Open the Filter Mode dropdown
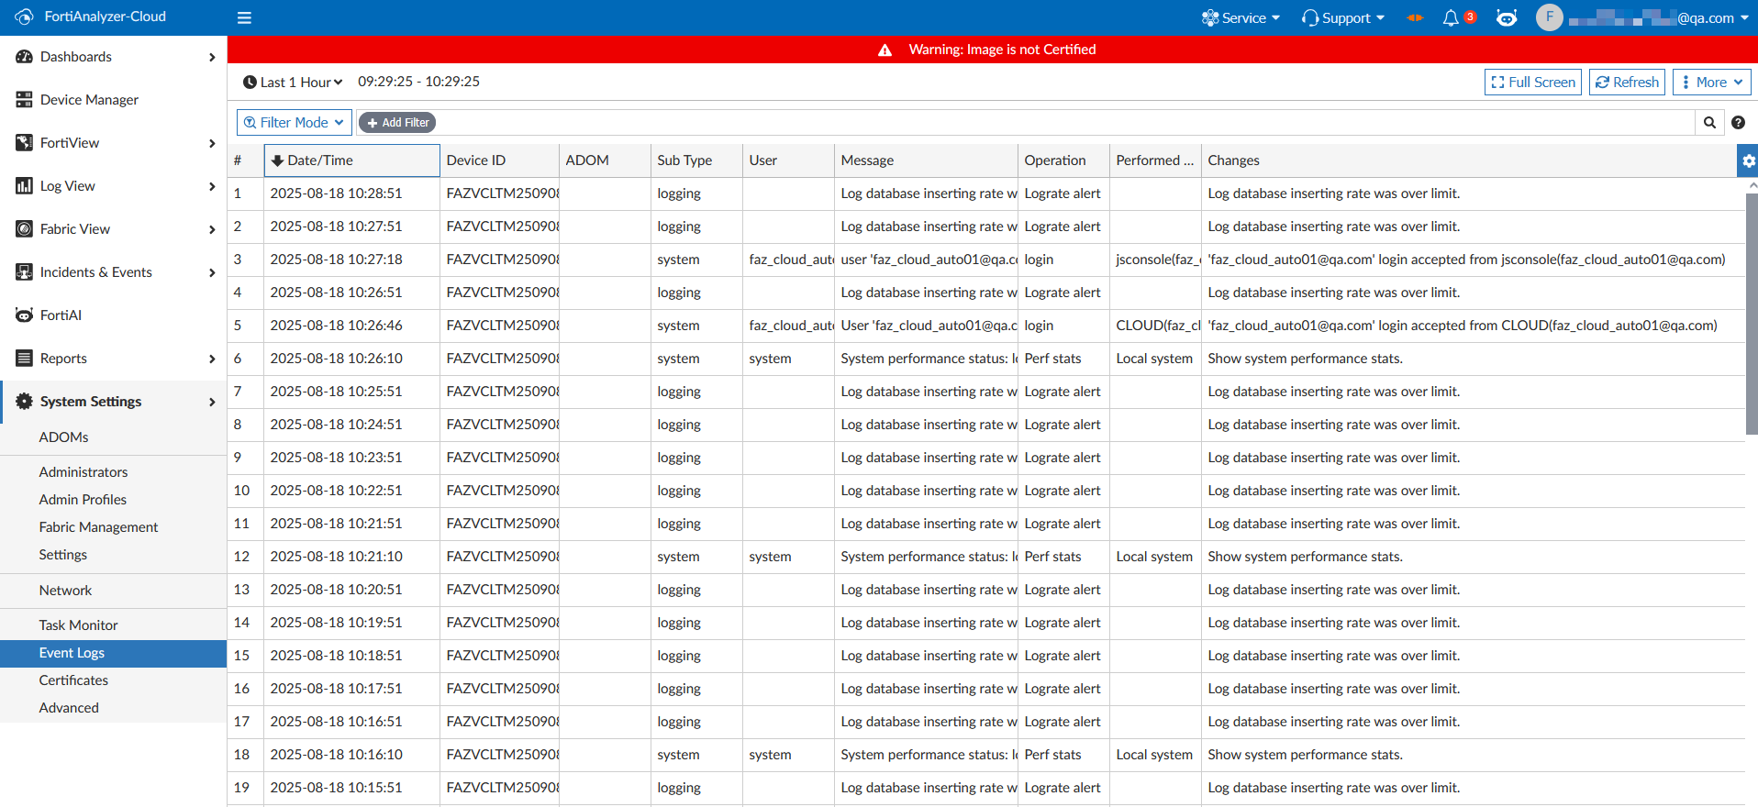Image resolution: width=1758 pixels, height=807 pixels. (294, 123)
